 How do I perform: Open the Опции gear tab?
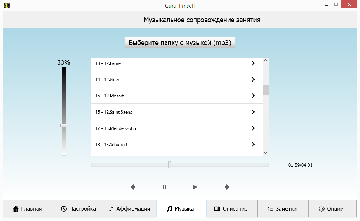332,209
